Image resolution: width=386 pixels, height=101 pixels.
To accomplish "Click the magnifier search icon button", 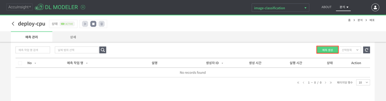I will 103,50.
